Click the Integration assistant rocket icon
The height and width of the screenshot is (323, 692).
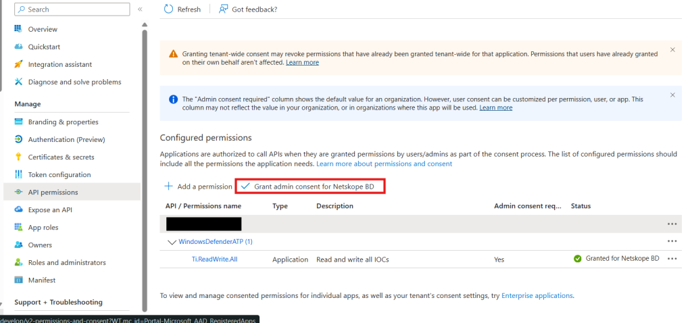click(18, 64)
